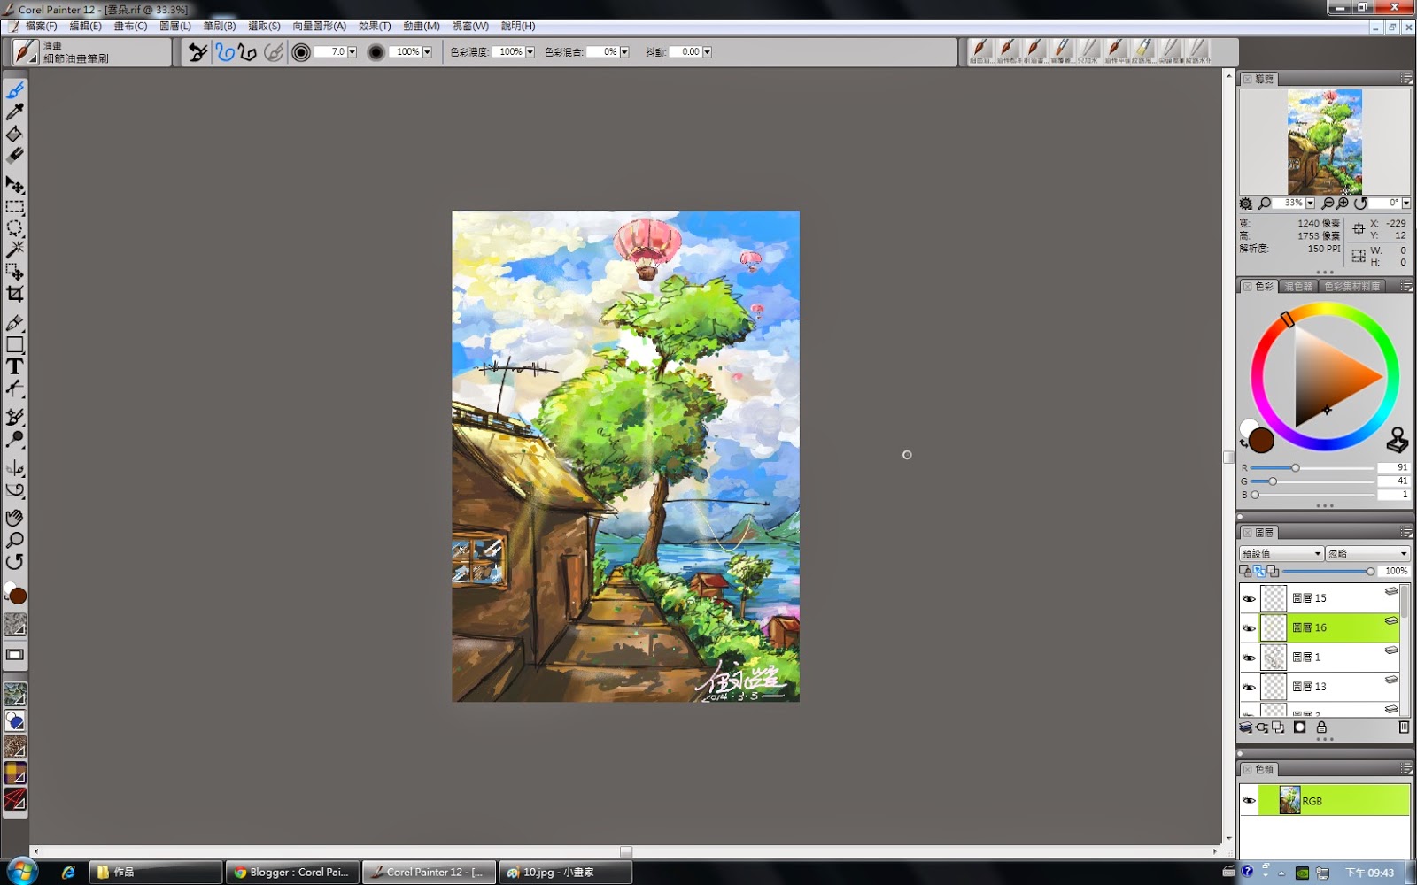Pick the Magic Wand selection tool
Viewport: 1417px width, 885px height.
14,249
